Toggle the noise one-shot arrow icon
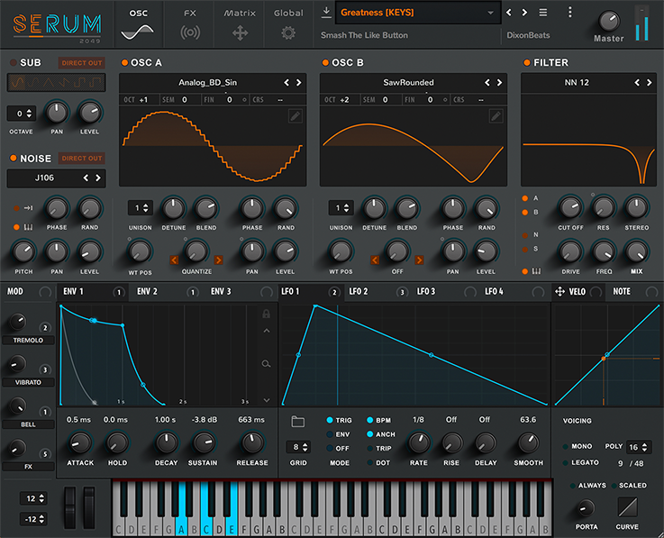This screenshot has height=538, width=664. click(x=28, y=208)
